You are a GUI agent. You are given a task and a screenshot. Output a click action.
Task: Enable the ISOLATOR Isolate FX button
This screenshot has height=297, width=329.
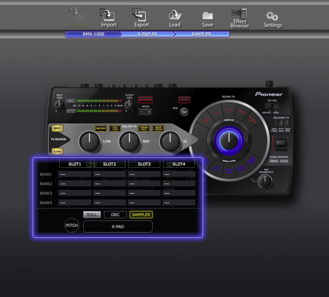pos(101,128)
